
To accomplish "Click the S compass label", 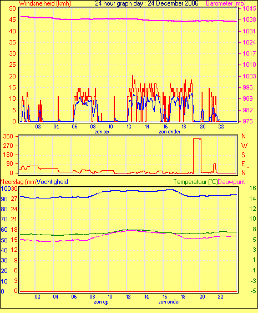I will pos(243,155).
